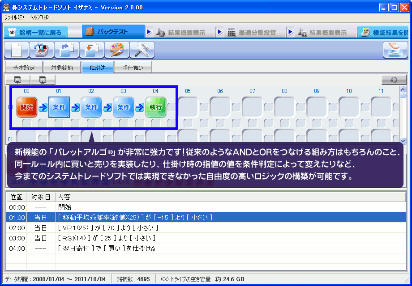Select the row 翌日寄付 で 買い を仕掛ける

(x=206, y=248)
